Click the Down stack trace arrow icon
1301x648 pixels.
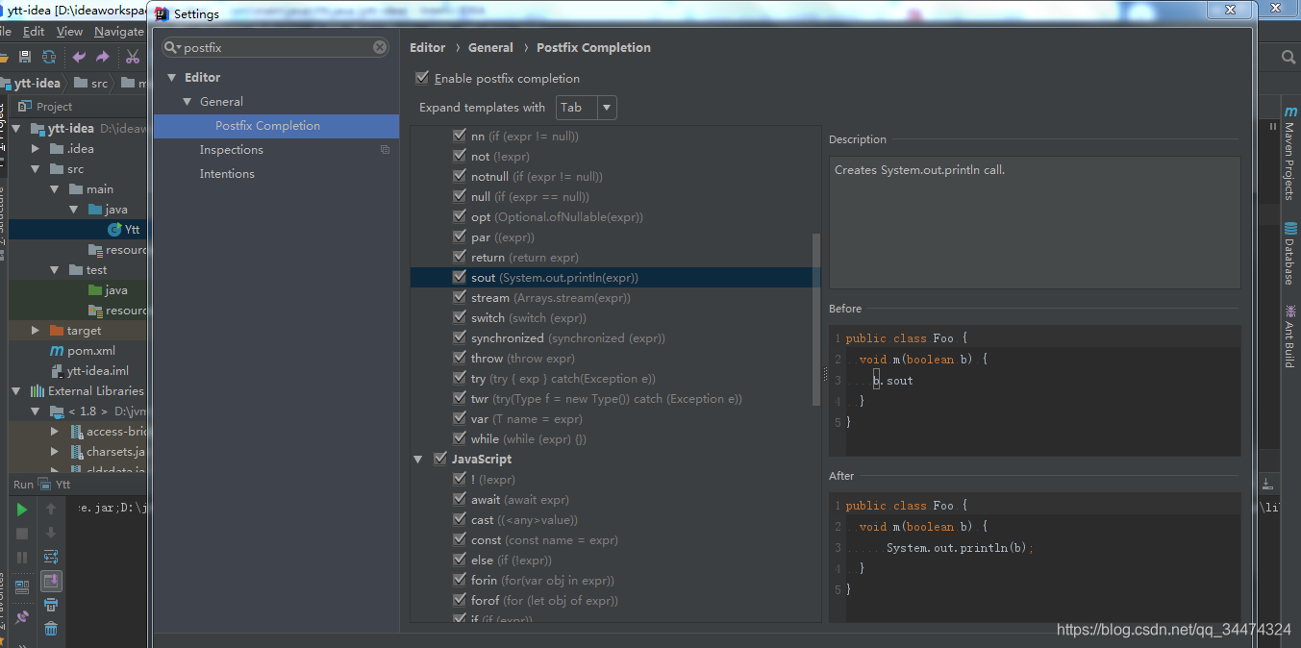(x=51, y=533)
